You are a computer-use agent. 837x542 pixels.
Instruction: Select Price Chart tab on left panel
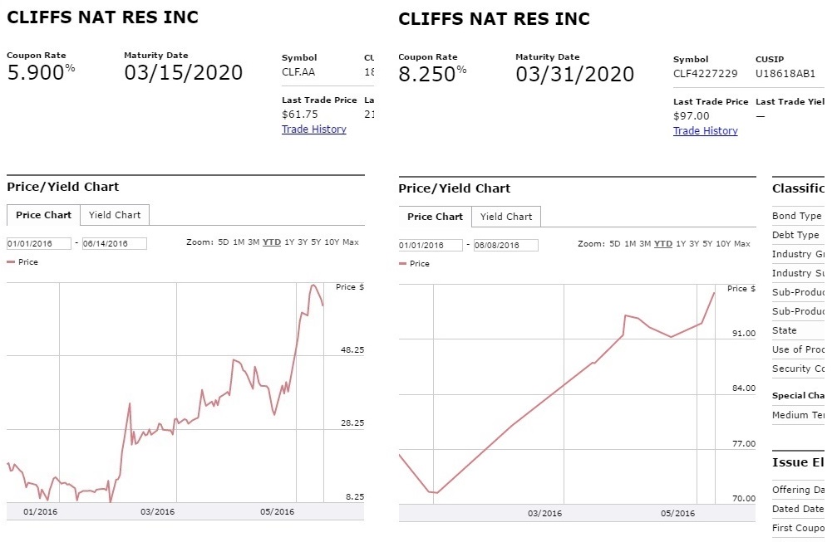click(43, 215)
